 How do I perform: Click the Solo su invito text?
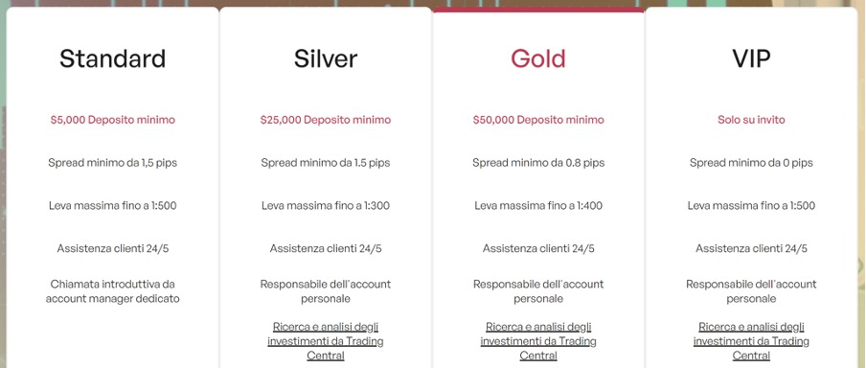click(751, 120)
